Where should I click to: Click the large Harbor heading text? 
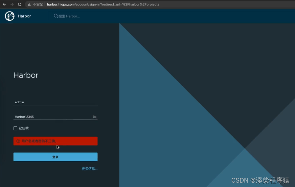pyautogui.click(x=26, y=75)
